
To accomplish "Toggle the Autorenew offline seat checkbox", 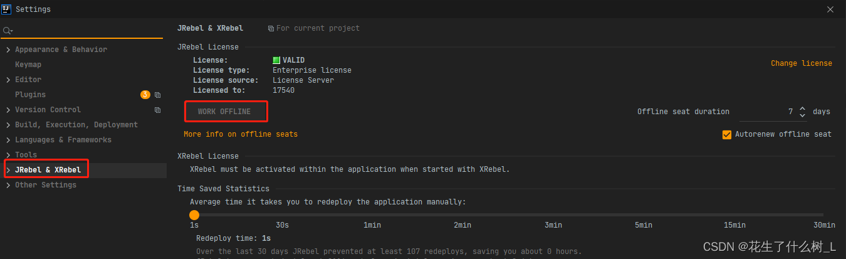I will click(727, 134).
